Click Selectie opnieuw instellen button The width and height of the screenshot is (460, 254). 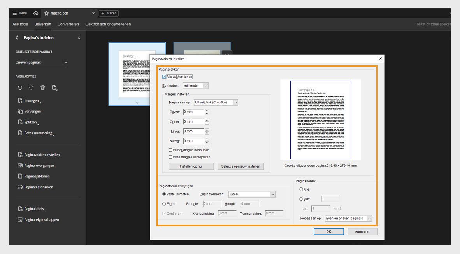(x=241, y=166)
